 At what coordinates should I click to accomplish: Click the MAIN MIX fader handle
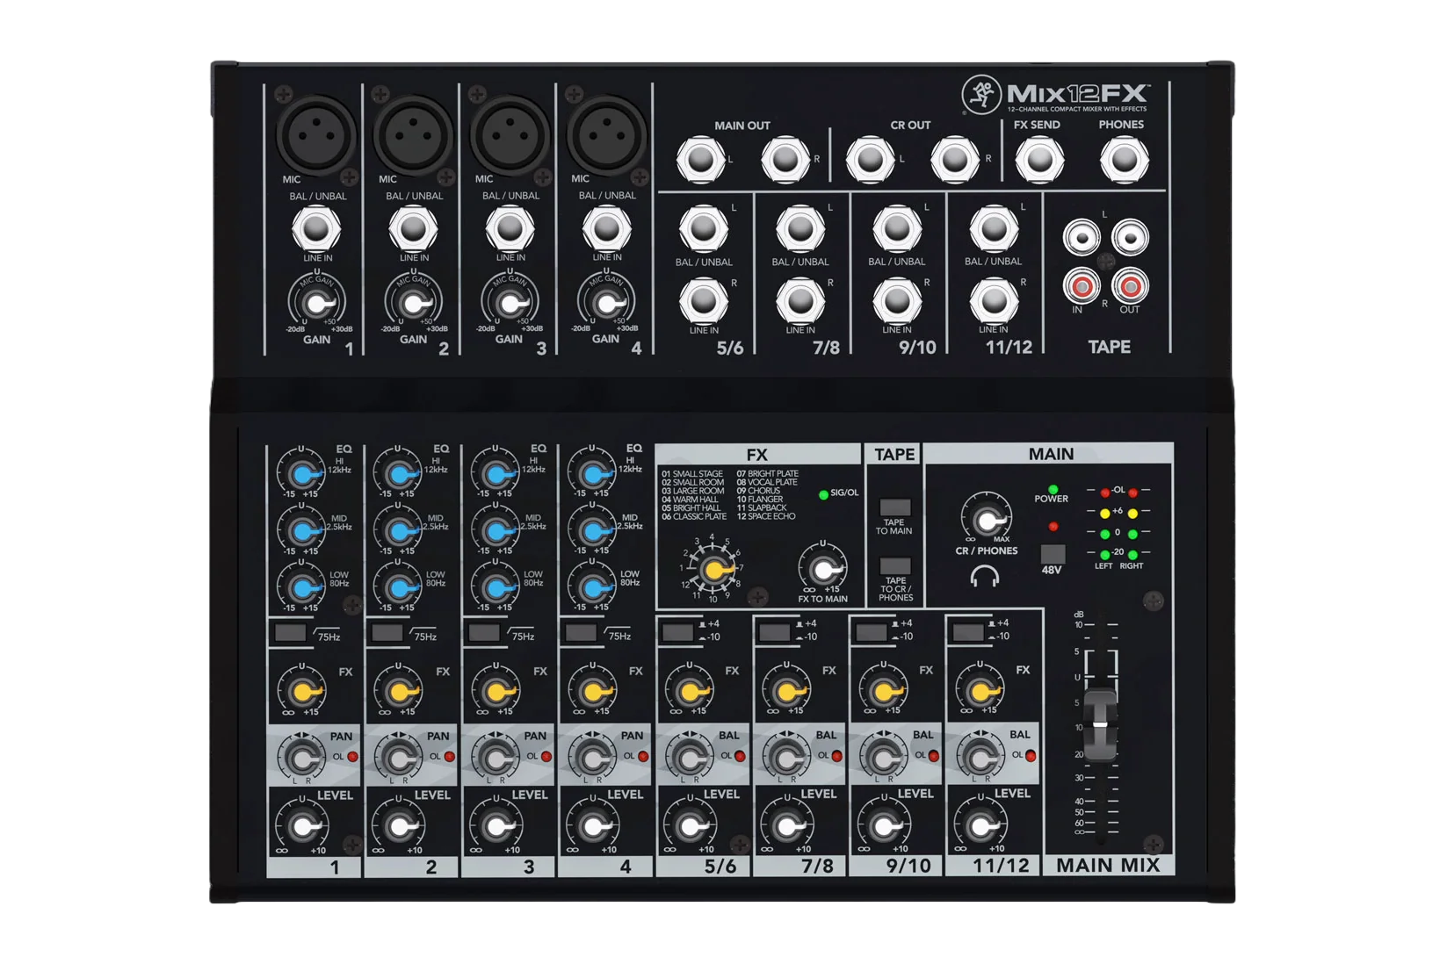pos(1100,725)
